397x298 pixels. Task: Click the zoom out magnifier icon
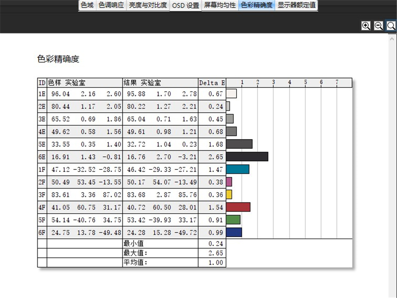coord(378,26)
